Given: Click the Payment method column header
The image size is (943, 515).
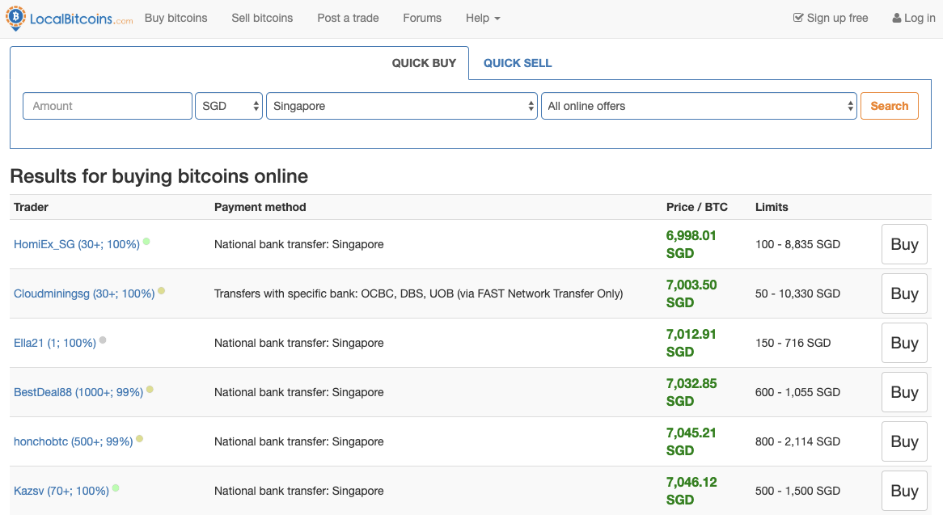Looking at the screenshot, I should point(260,207).
